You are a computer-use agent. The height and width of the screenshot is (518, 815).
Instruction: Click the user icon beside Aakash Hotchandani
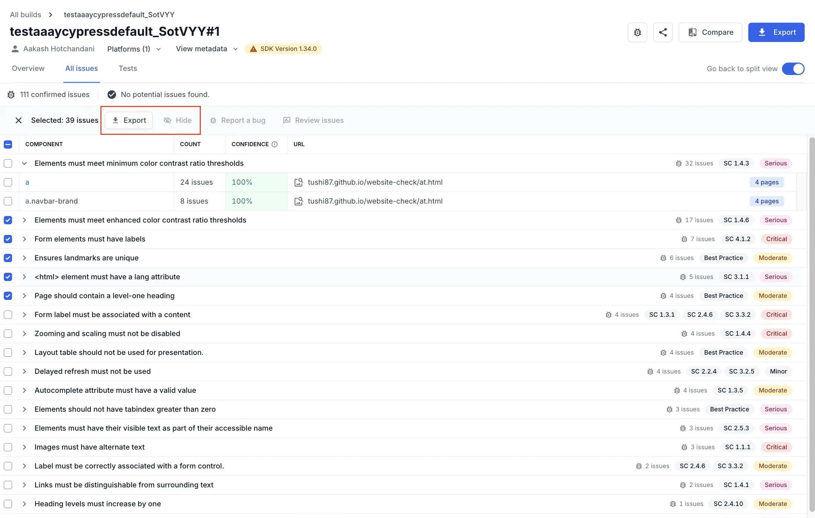[15, 49]
